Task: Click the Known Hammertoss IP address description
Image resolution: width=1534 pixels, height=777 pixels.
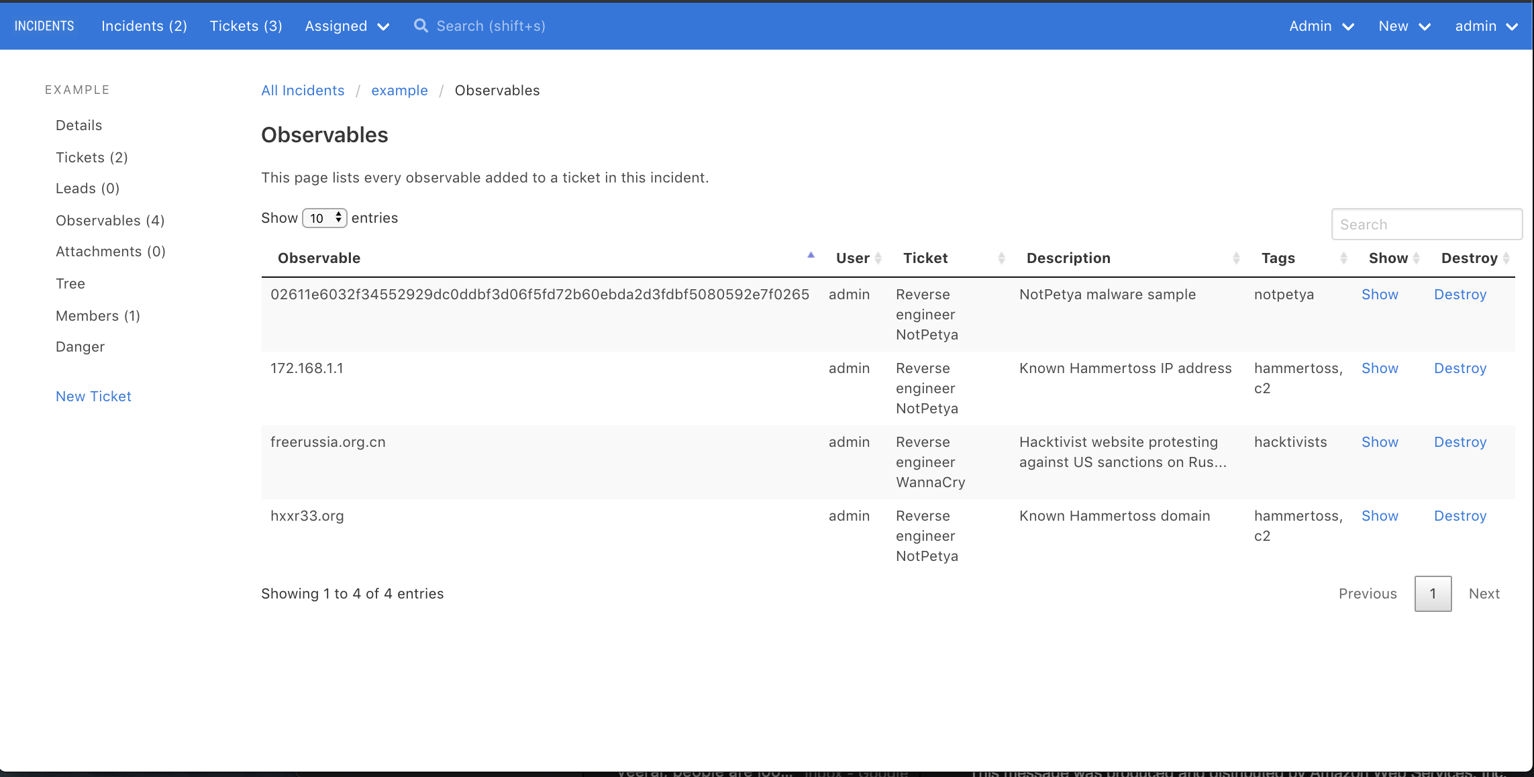Action: click(x=1125, y=368)
